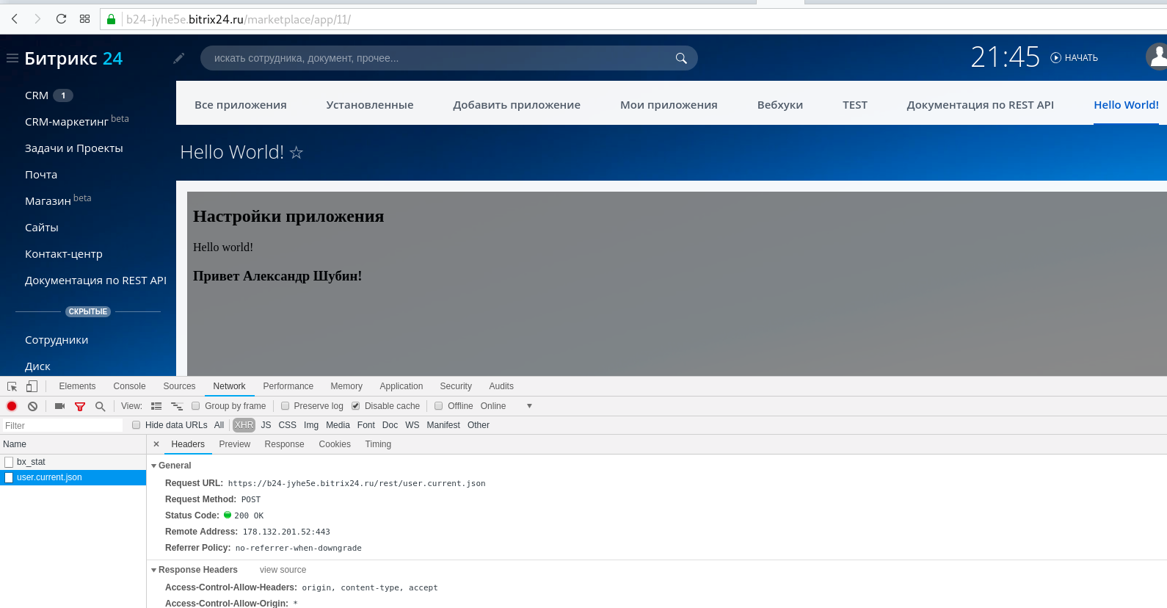
Task: Enable the Preserve log checkbox
Action: pos(286,406)
